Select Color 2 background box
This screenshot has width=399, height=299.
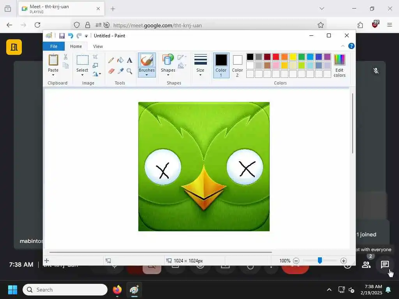[237, 65]
